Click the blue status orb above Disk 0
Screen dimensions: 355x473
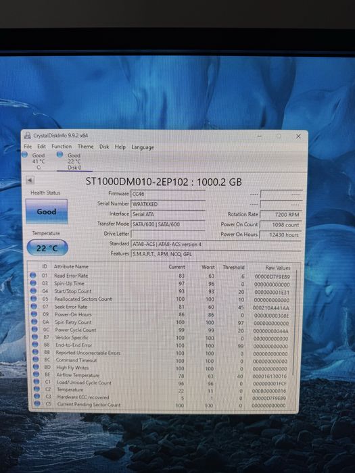coord(60,155)
